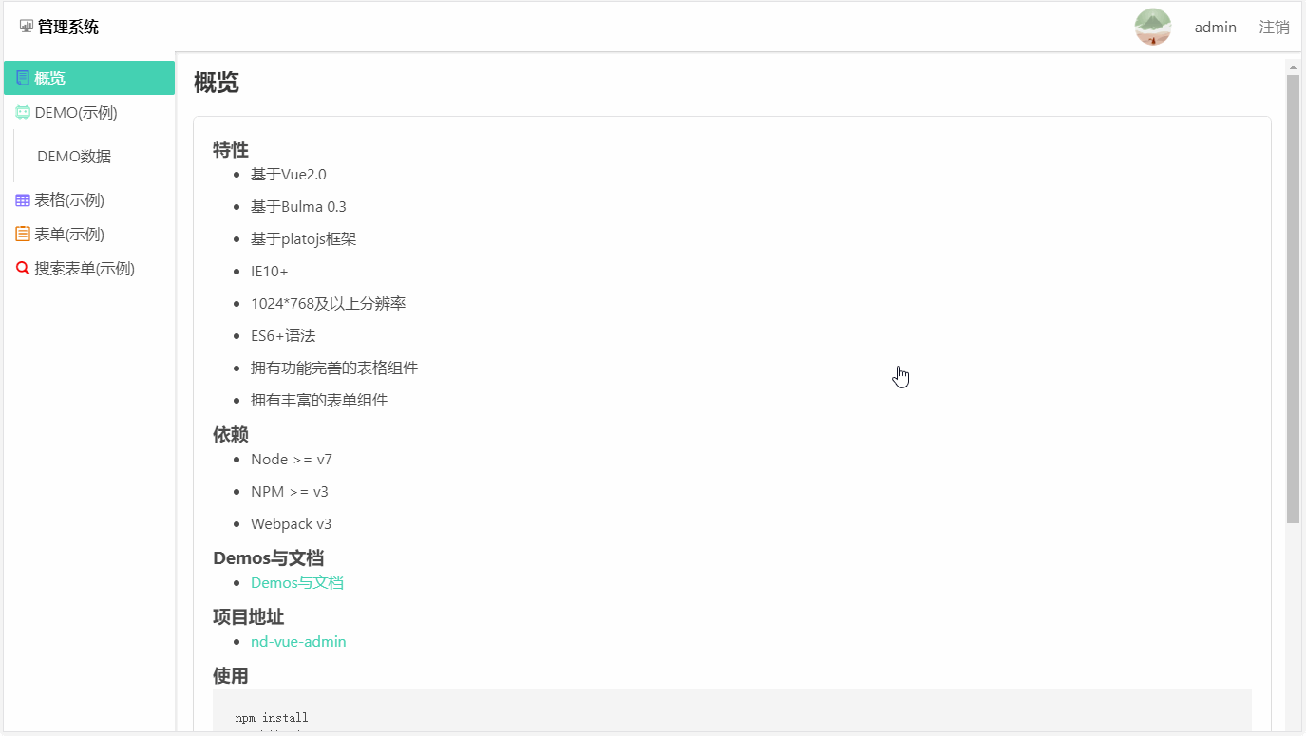Select the DEMO数据 submenu entry
Viewport: 1306px width, 736px height.
tap(74, 156)
